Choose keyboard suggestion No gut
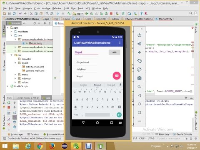 111,85
